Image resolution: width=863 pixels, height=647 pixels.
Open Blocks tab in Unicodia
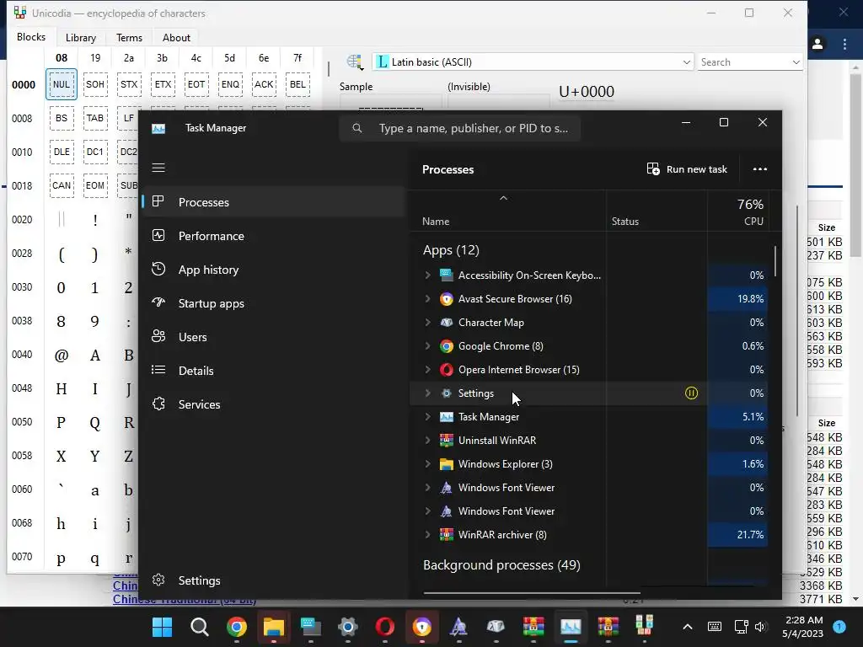[x=31, y=37]
